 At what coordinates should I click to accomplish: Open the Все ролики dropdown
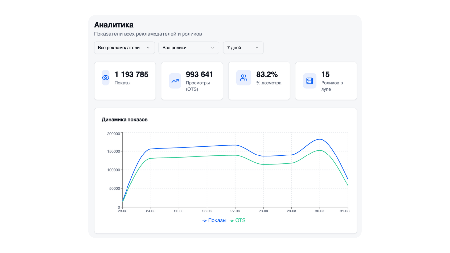coord(189,48)
